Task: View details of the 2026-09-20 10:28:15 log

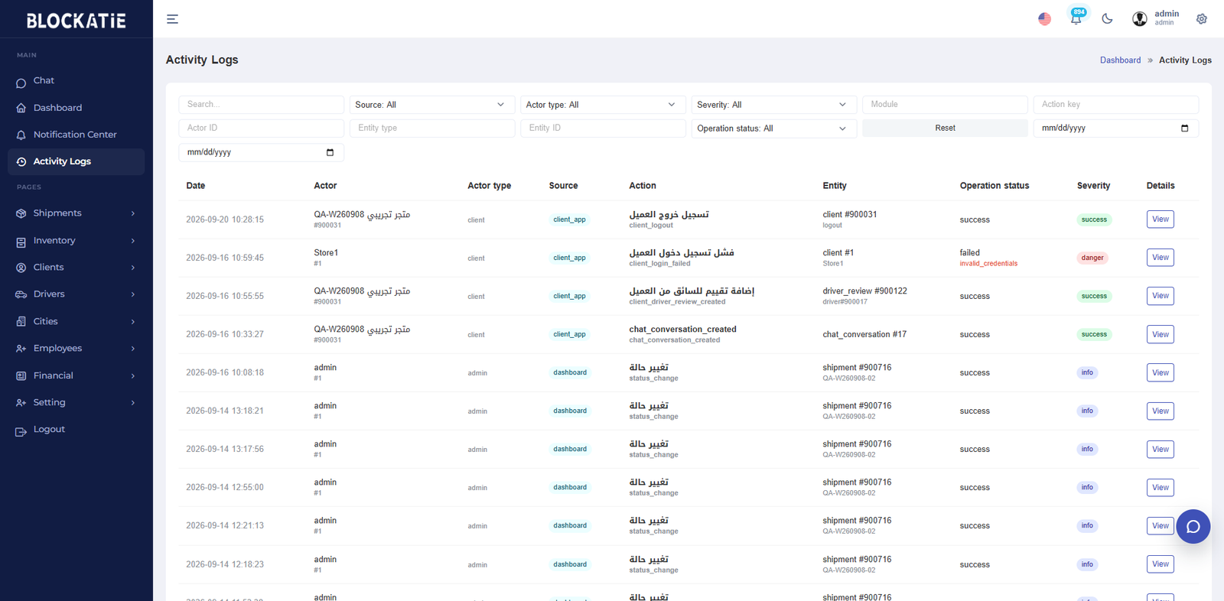Action: pos(1160,219)
